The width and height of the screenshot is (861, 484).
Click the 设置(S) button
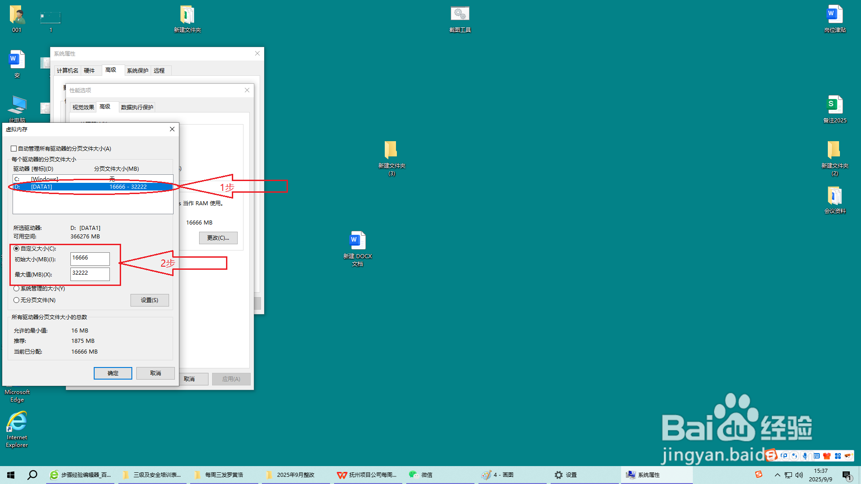point(149,300)
